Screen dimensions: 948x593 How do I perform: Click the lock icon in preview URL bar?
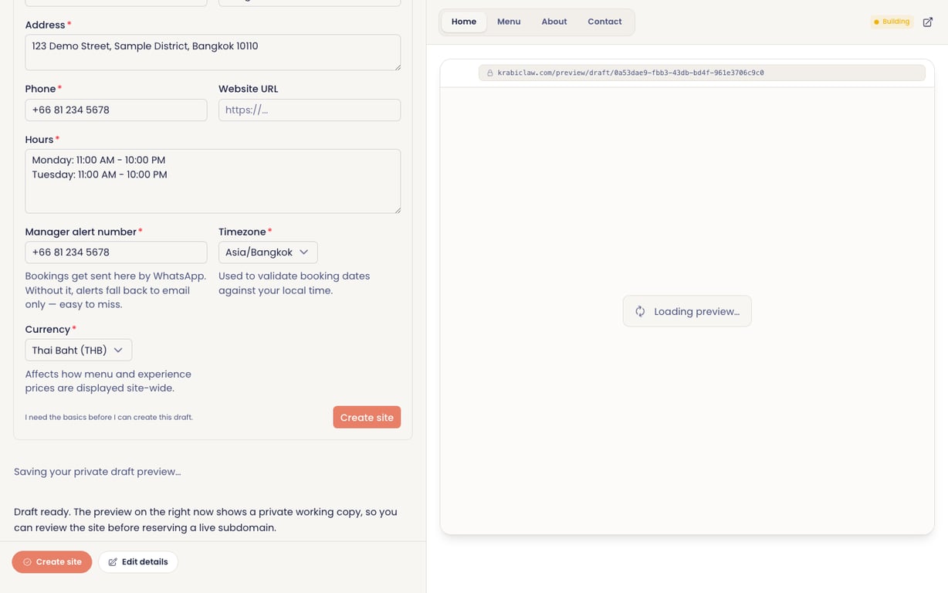(489, 73)
